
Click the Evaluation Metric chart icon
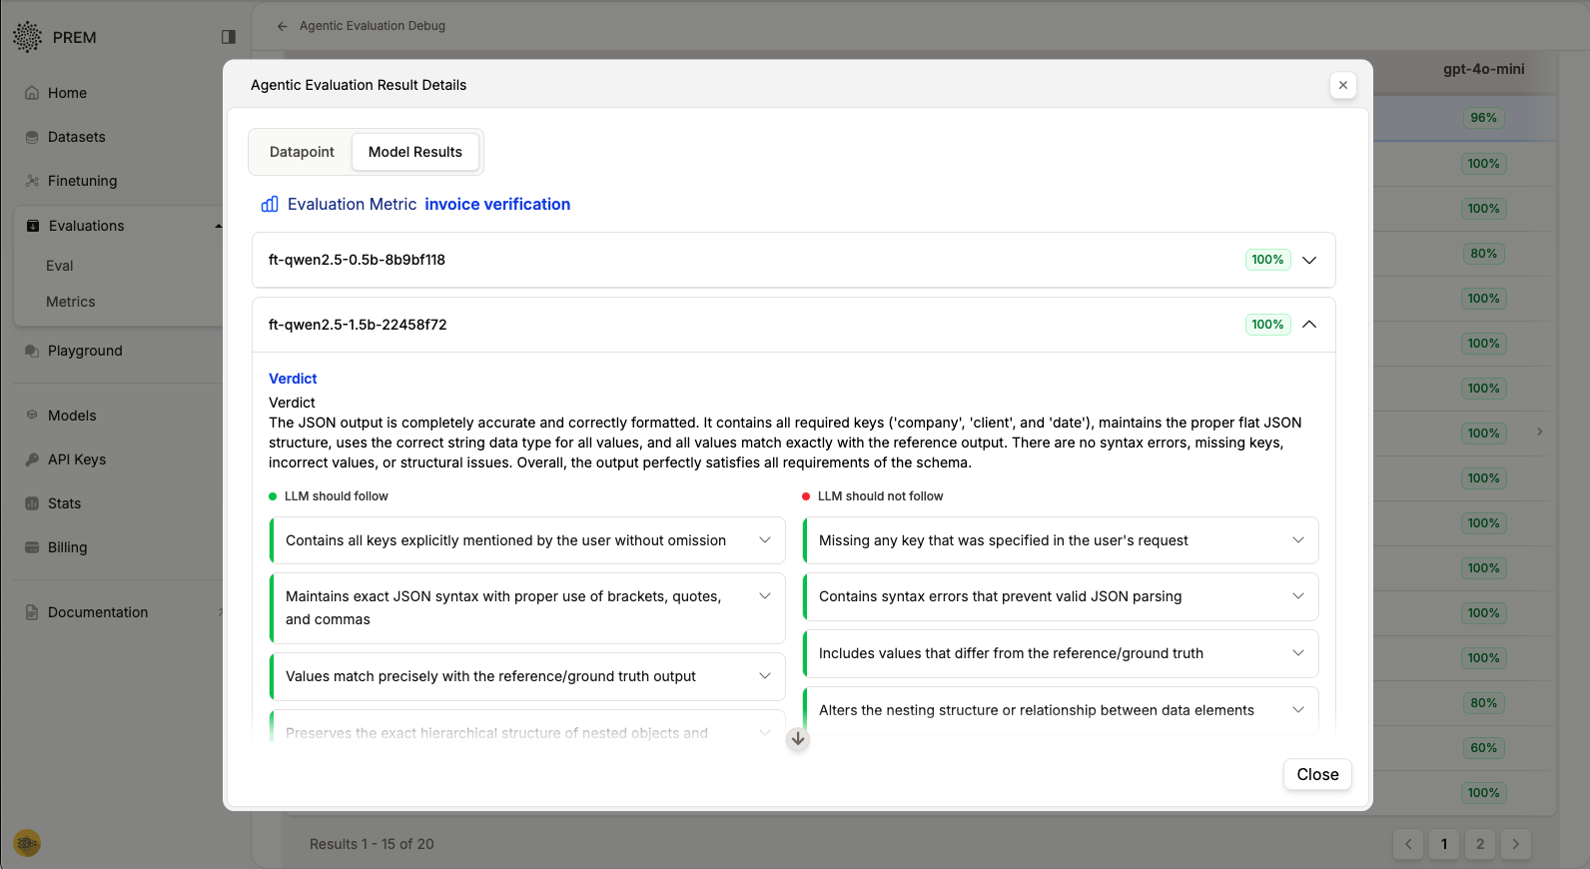270,204
